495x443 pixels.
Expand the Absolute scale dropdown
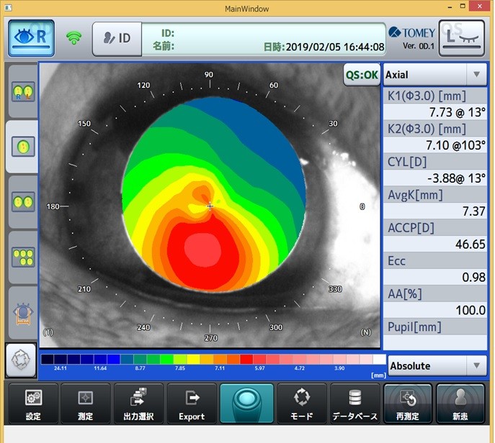point(437,365)
